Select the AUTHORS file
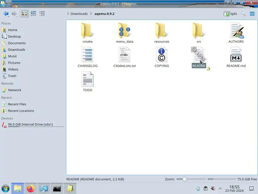 (236, 33)
